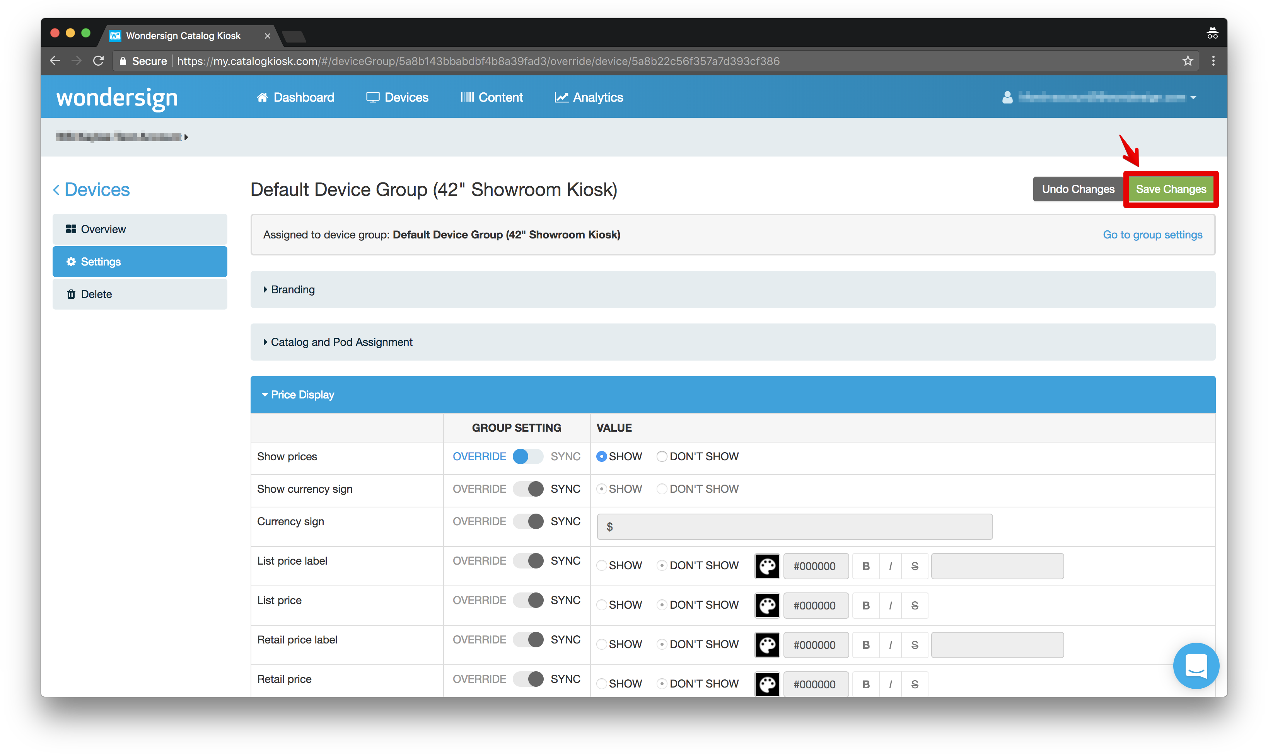Toggle Show prices override/sync switch
1268x754 pixels.
pos(528,456)
